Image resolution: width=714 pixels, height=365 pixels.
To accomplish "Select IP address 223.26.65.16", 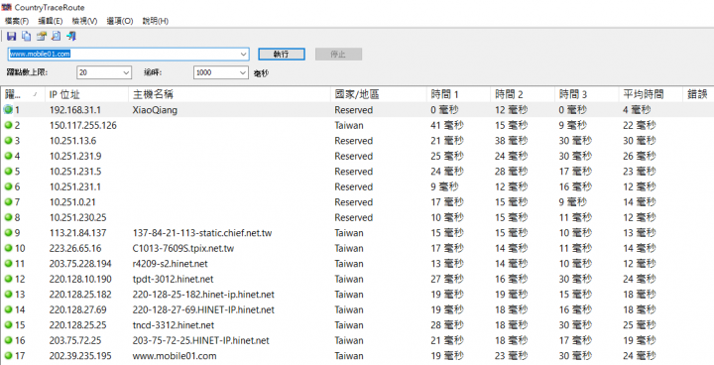I will point(75,248).
